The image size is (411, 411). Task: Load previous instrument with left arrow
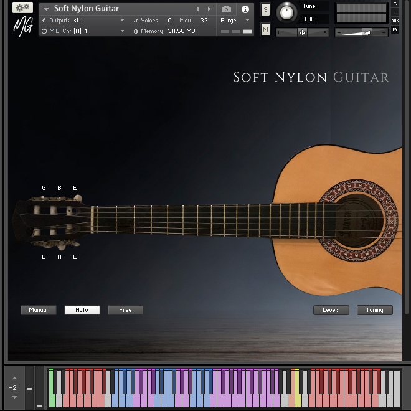[197, 9]
